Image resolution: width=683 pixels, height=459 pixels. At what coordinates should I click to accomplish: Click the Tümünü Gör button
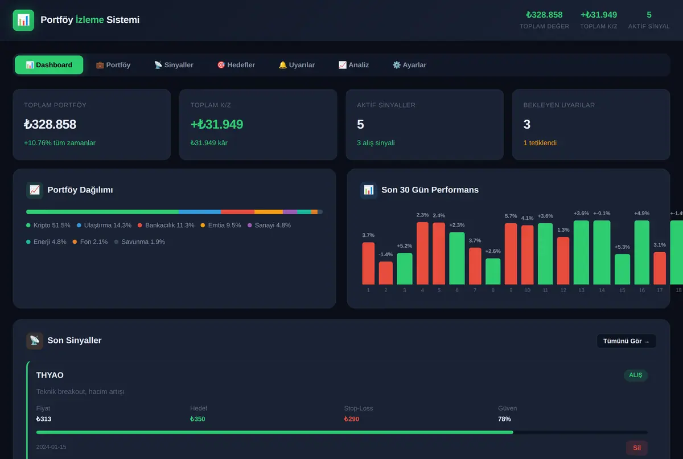[x=626, y=341]
